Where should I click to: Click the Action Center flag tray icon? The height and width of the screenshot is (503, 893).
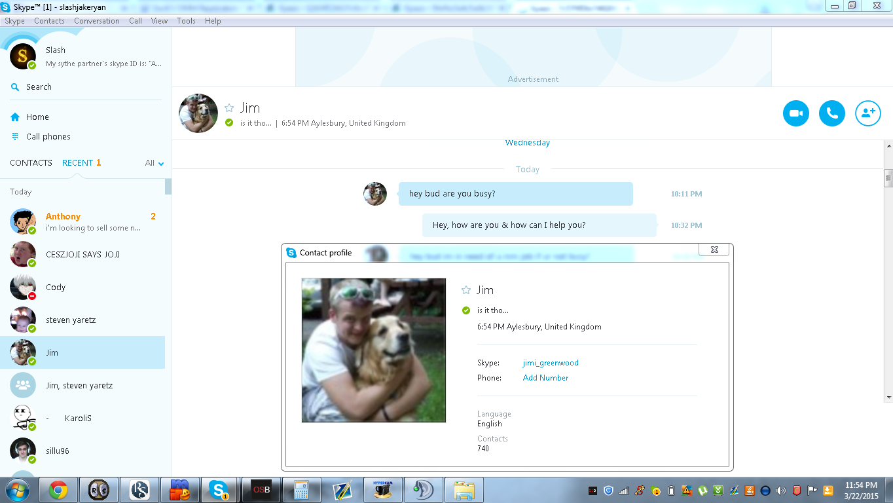(x=812, y=490)
